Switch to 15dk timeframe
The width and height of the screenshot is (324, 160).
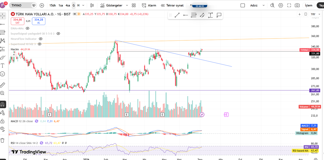(53, 5)
